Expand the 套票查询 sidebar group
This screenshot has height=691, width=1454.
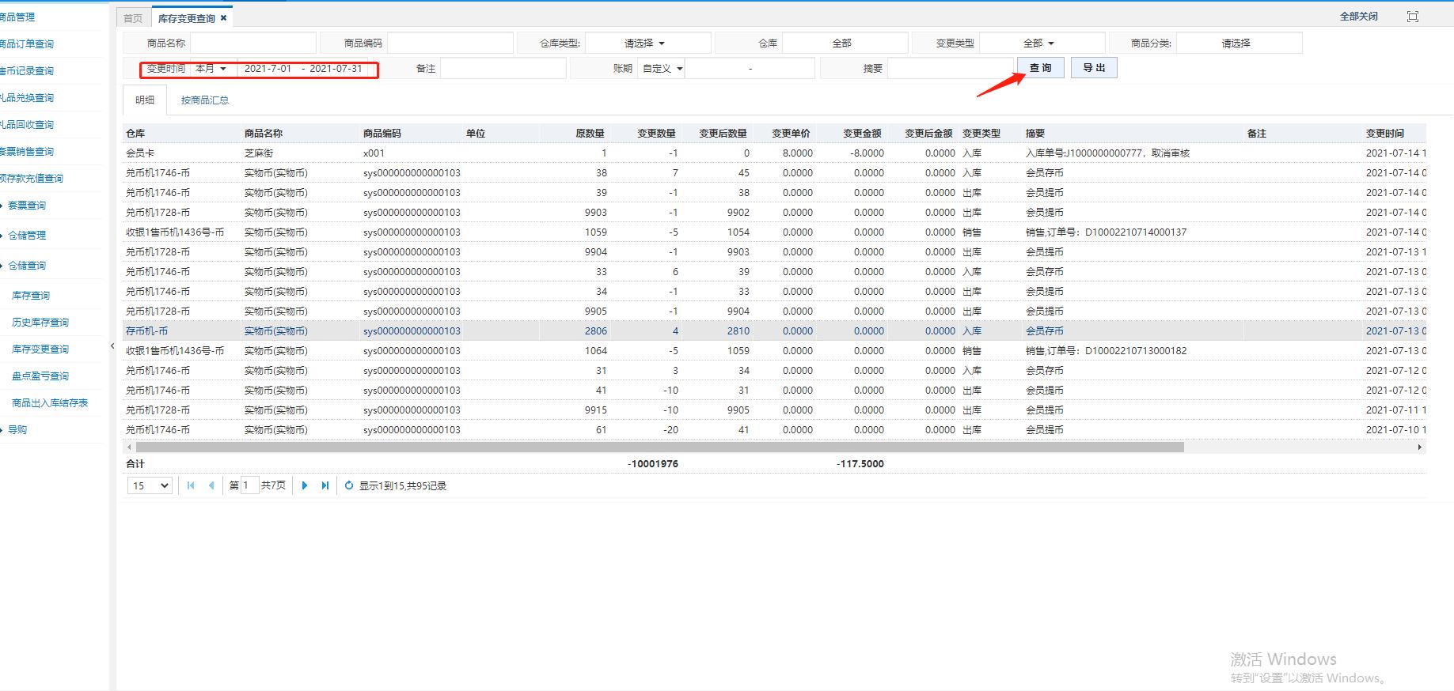[x=26, y=206]
